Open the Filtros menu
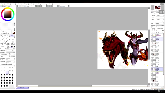Screen dimensions: 165x93 coord(32,4)
